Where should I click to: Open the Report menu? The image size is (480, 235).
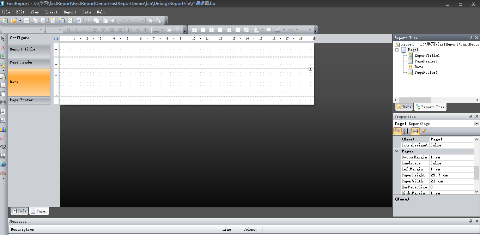click(70, 12)
